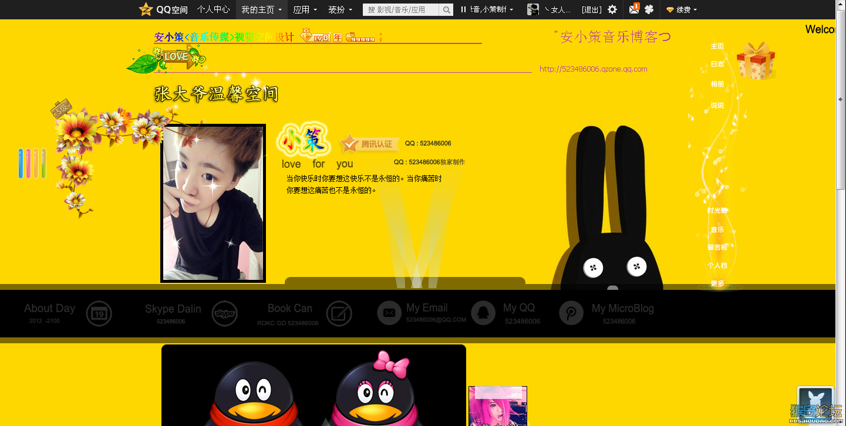Screen dimensions: 846x426
Task: Open 音乐 in the side navigation
Action: pyautogui.click(x=717, y=229)
